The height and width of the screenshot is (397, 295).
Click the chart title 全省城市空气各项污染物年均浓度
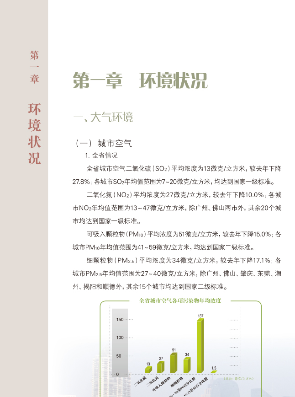pyautogui.click(x=180, y=301)
